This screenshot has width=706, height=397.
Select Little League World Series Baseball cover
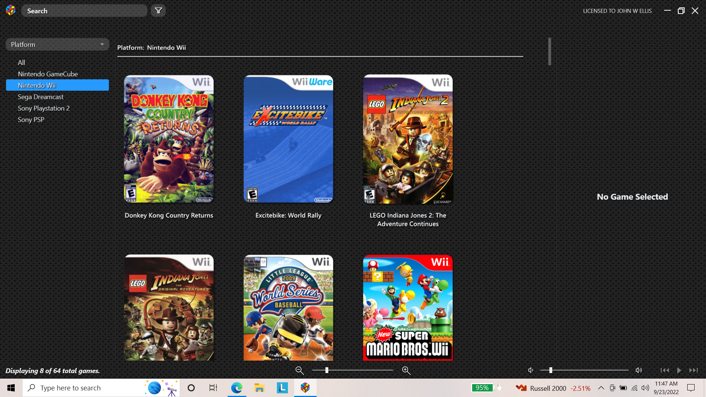coord(288,307)
